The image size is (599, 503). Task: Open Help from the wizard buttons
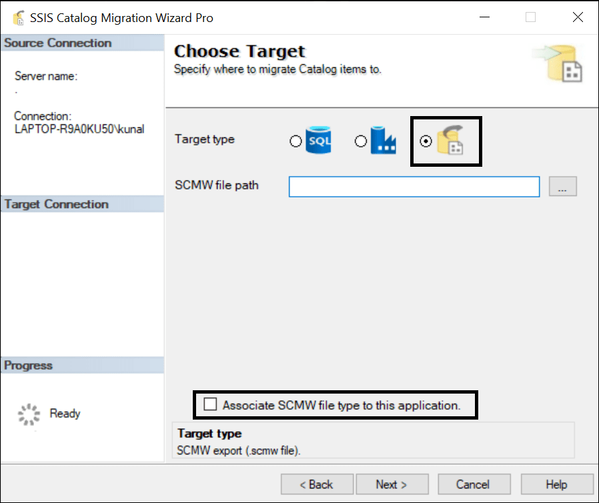click(x=557, y=484)
